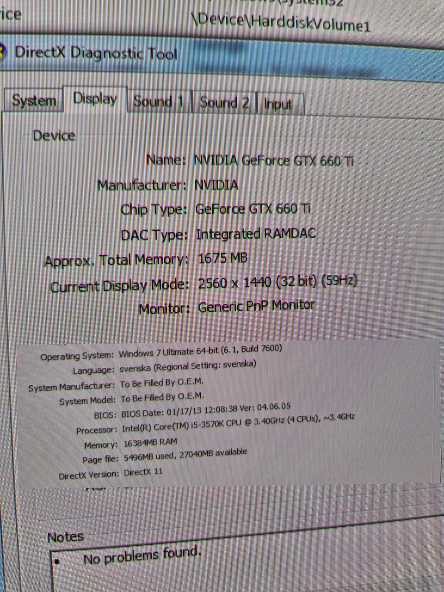Click the Notes group label
This screenshot has height=592, width=444.
point(65,537)
